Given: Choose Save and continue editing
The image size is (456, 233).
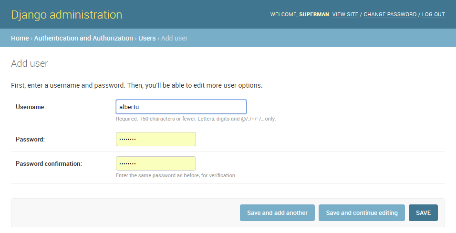Looking at the screenshot, I should point(362,213).
